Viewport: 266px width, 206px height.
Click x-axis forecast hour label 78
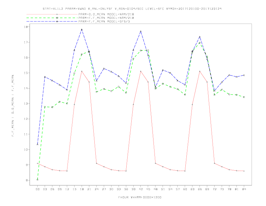(229, 189)
